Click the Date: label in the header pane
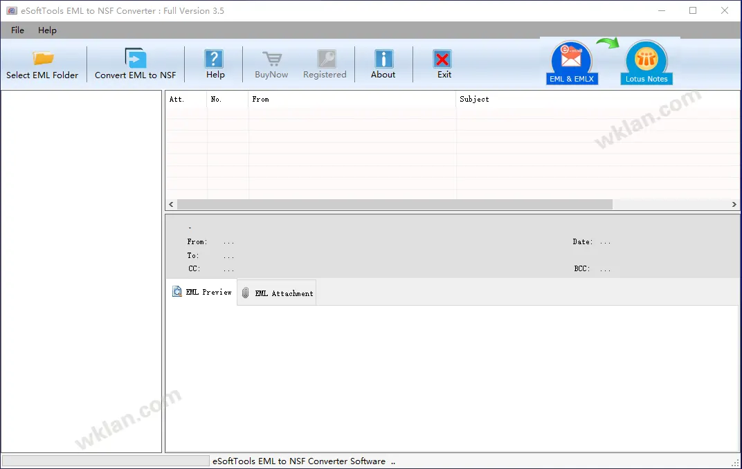Screen dimensions: 742x469 (583, 241)
